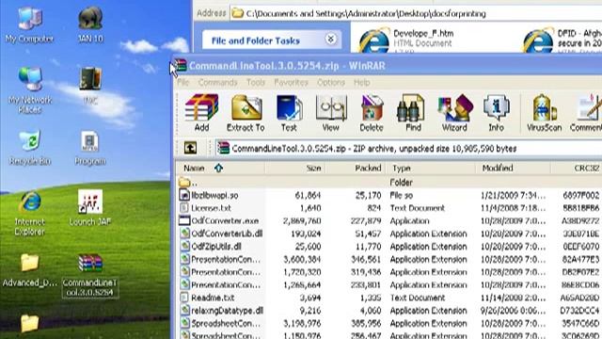Select the OdfZipUtils.dll file row
Image resolution: width=602 pixels, height=339 pixels.
tap(388, 247)
